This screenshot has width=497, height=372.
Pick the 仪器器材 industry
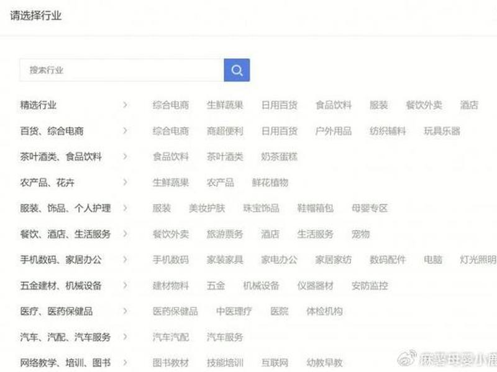point(316,285)
